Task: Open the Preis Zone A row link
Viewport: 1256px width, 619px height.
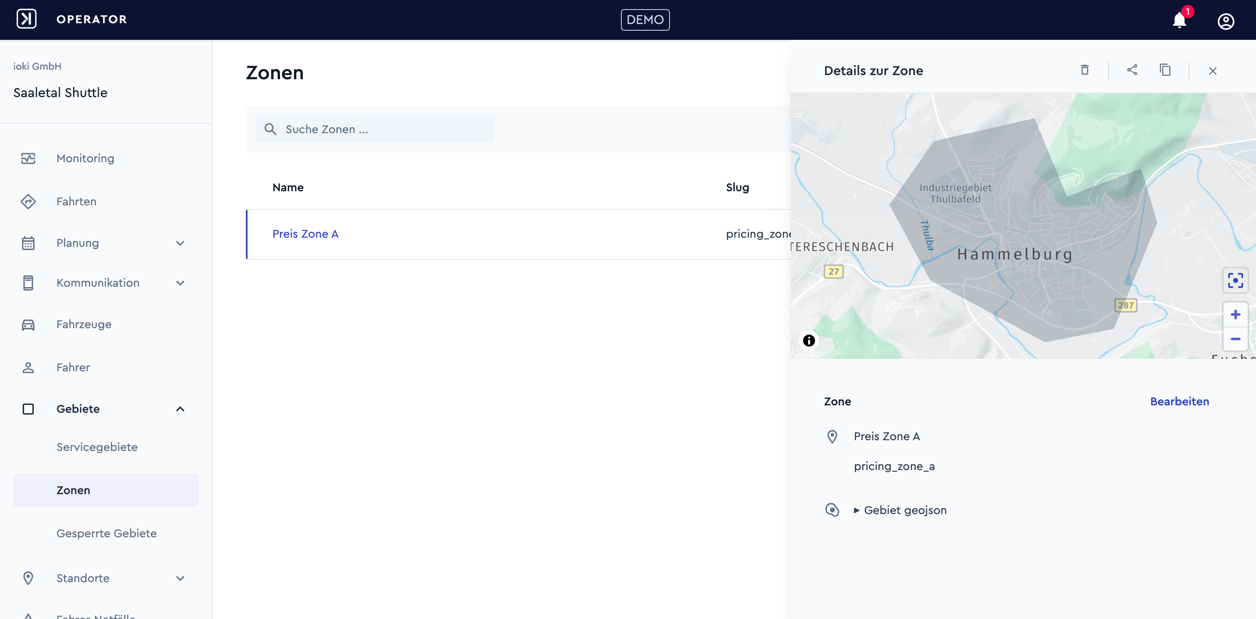Action: click(x=305, y=234)
